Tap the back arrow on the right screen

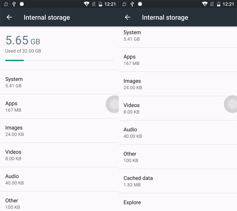(x=127, y=17)
